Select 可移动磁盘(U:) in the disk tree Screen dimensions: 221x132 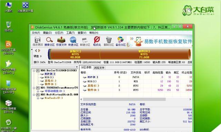click(x=54, y=91)
